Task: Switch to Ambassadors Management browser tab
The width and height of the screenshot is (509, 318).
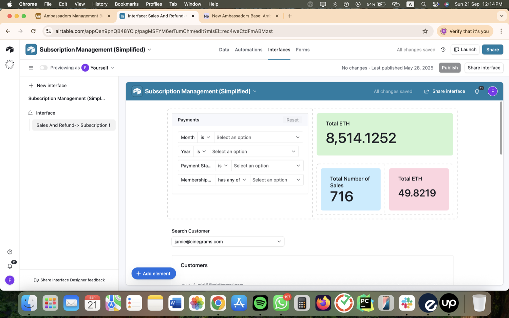Action: tap(73, 16)
